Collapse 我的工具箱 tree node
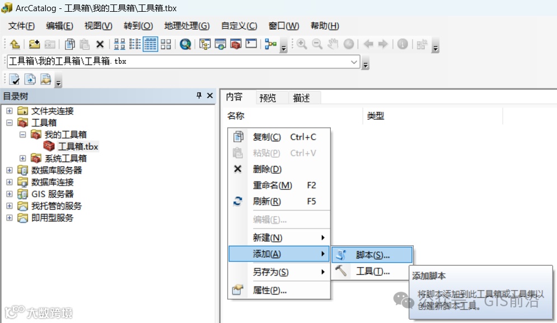 click(x=23, y=134)
